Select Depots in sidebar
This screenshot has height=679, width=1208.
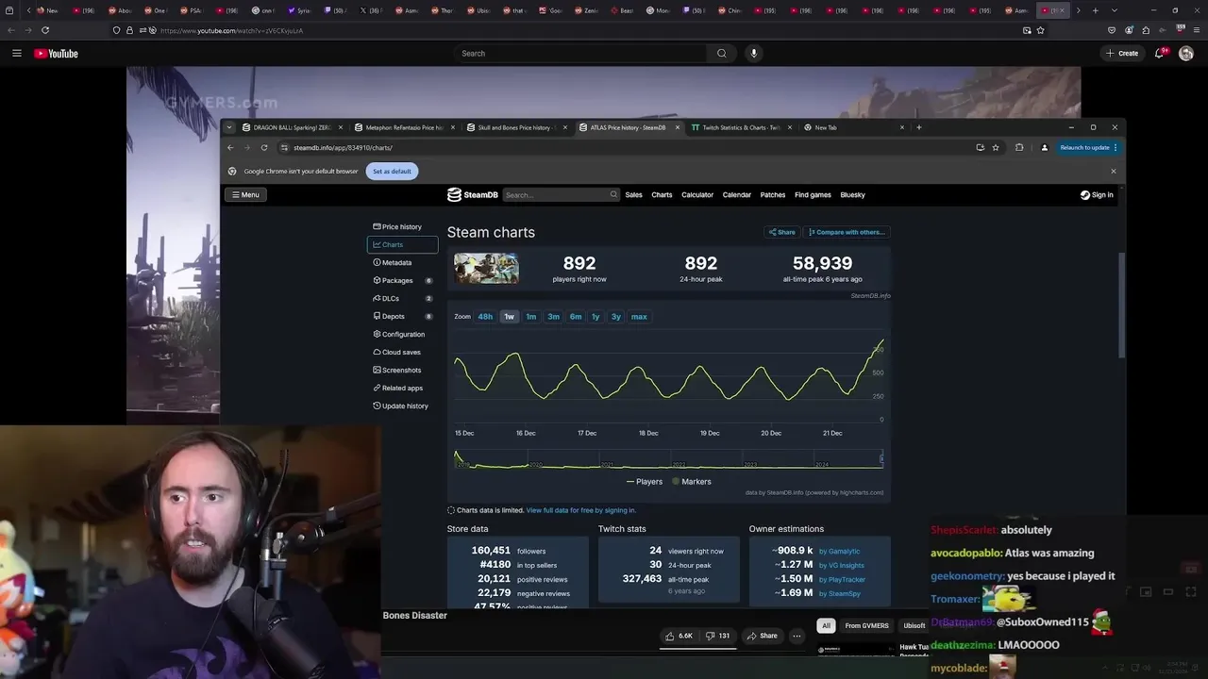click(402, 317)
